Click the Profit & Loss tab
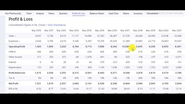185x104 pixels. coord(79,14)
